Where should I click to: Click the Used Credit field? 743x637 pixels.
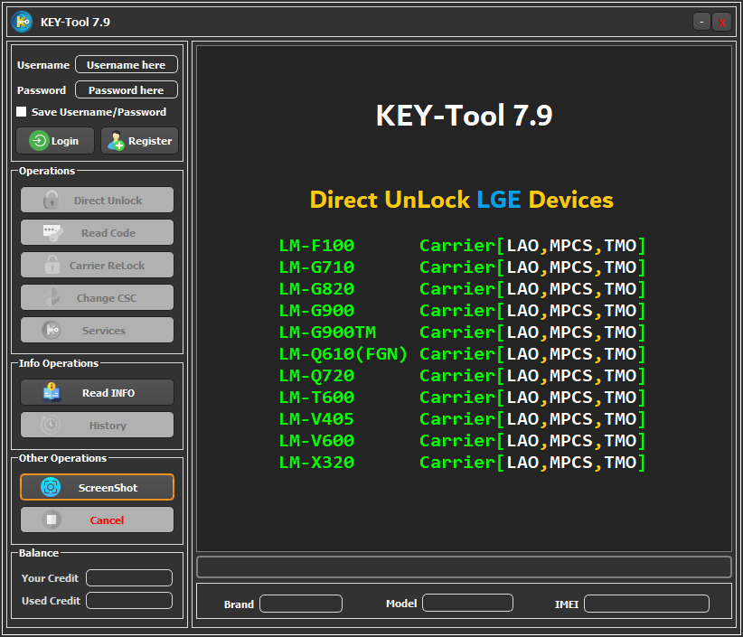tap(129, 600)
